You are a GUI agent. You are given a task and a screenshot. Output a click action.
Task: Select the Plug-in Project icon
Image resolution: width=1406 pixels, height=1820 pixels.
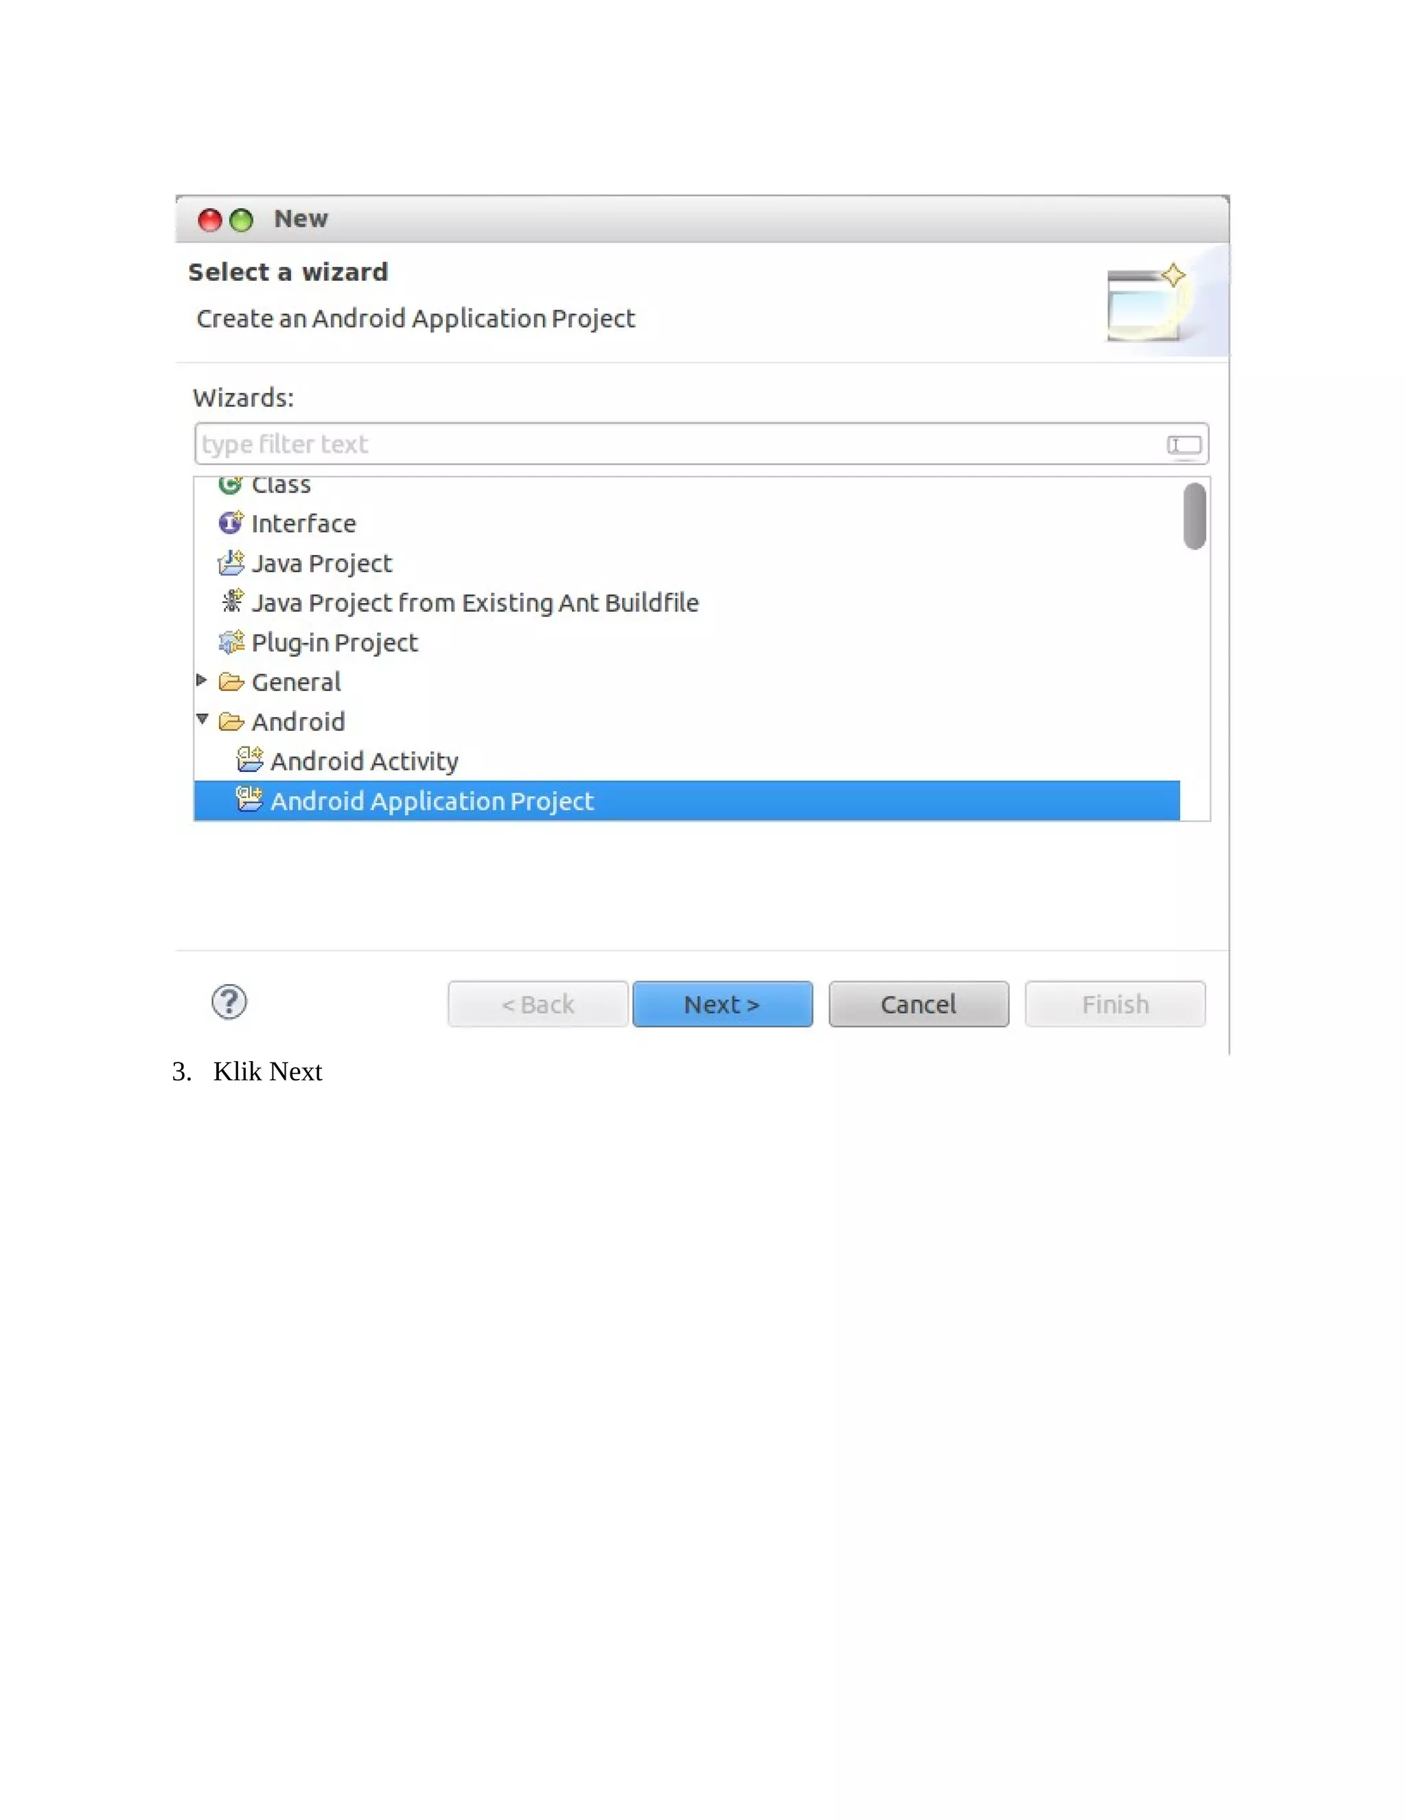pos(231,641)
